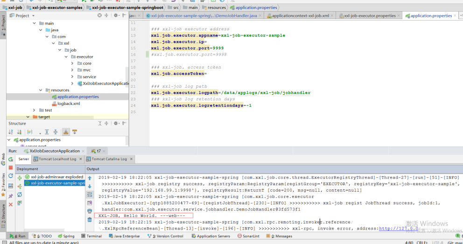
Task: Click the invoke error address link
Action: [x=399, y=228]
